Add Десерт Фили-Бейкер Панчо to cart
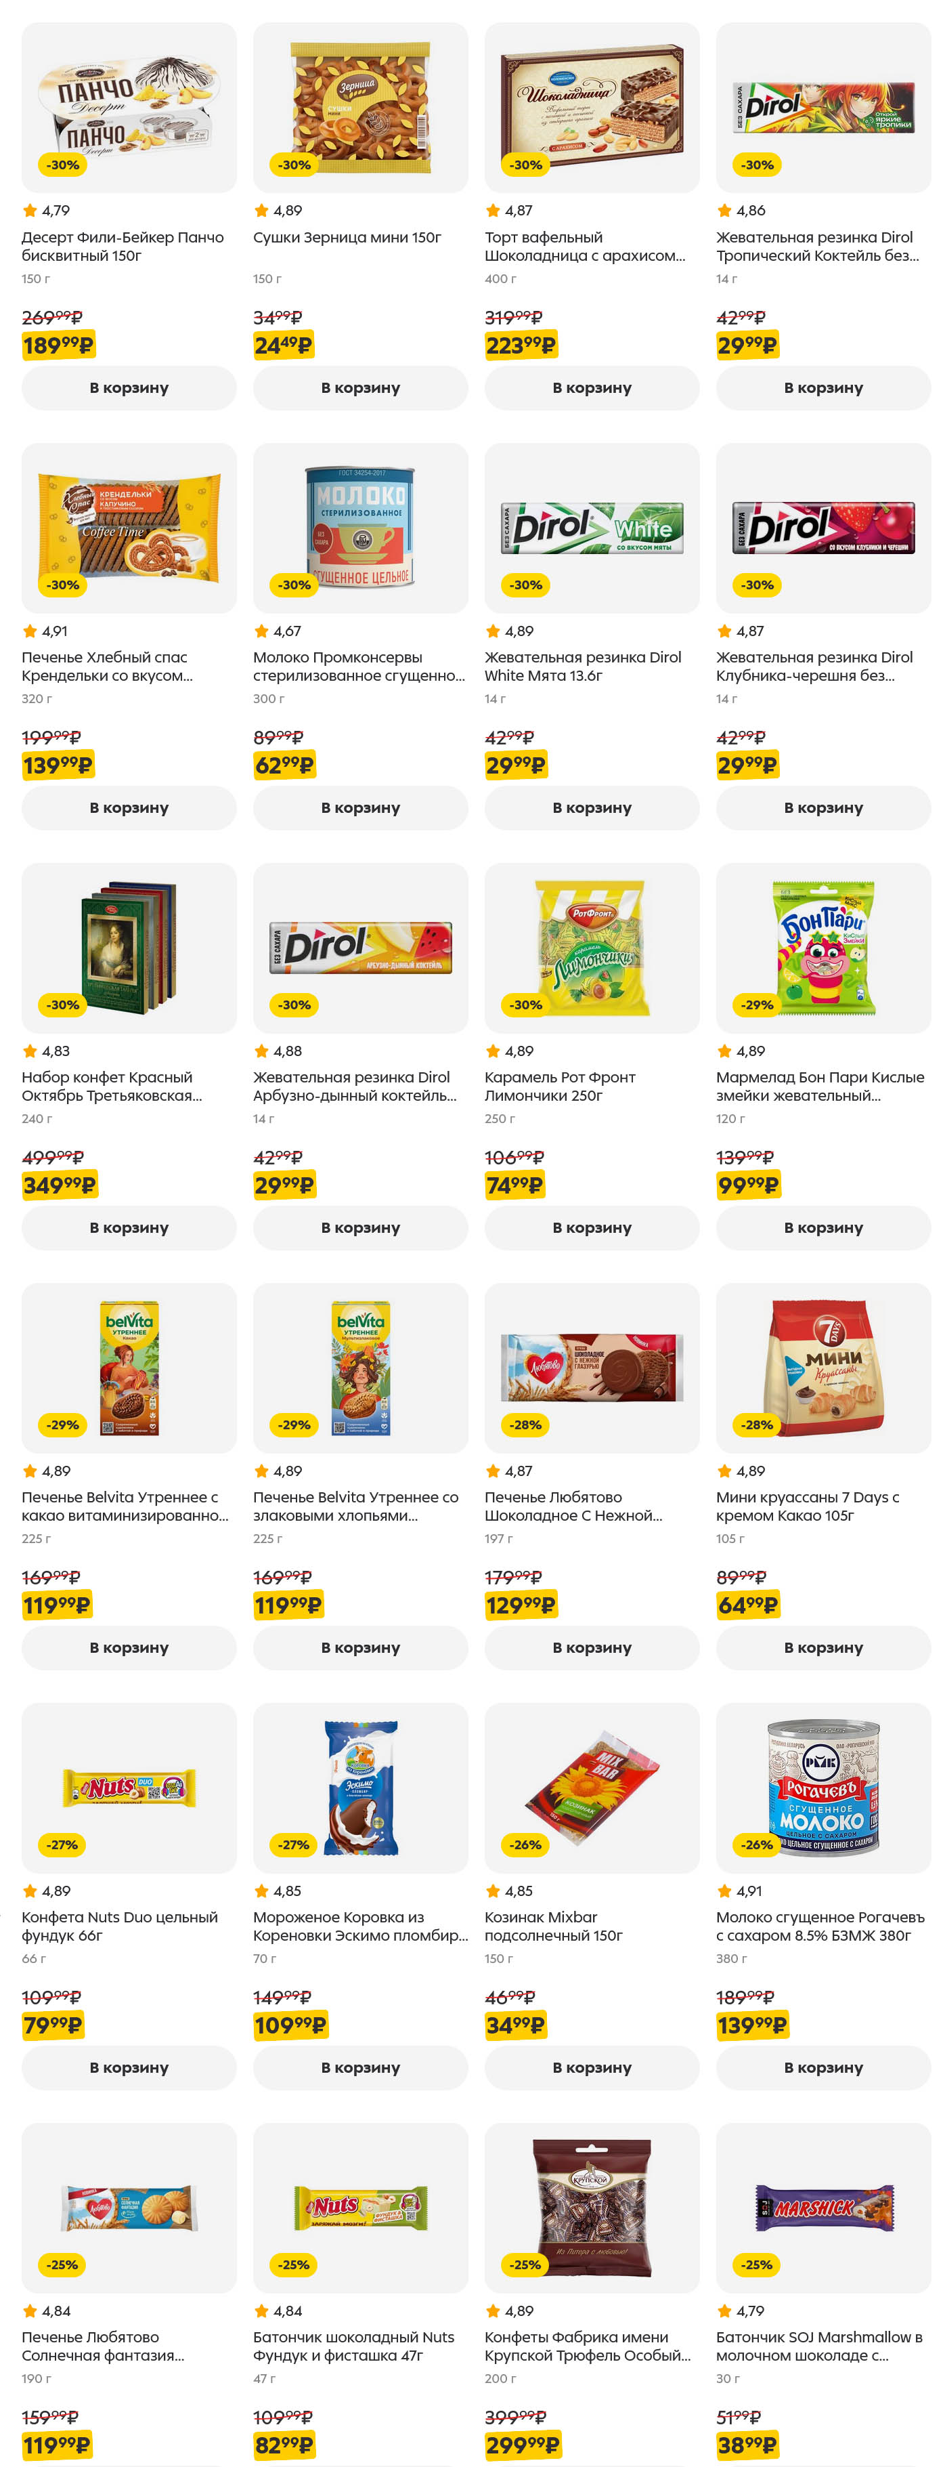 pos(129,388)
